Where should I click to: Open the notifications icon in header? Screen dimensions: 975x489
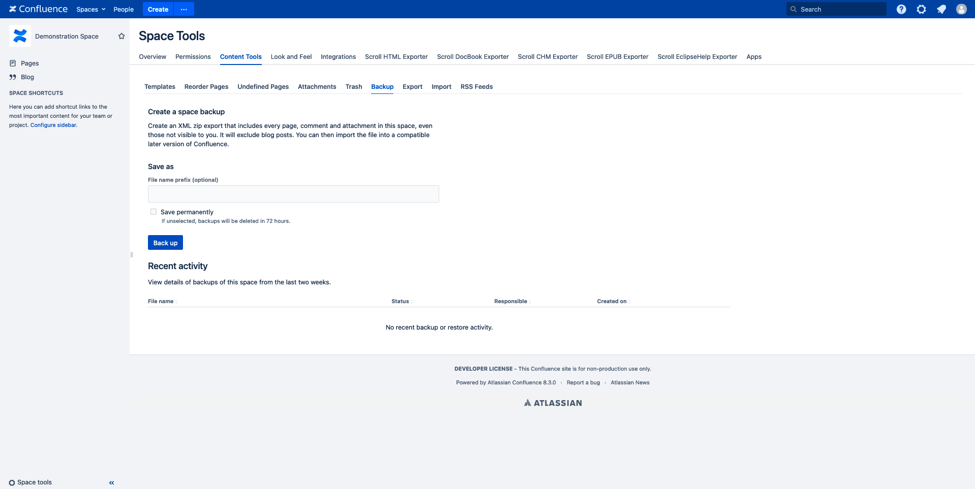click(941, 9)
